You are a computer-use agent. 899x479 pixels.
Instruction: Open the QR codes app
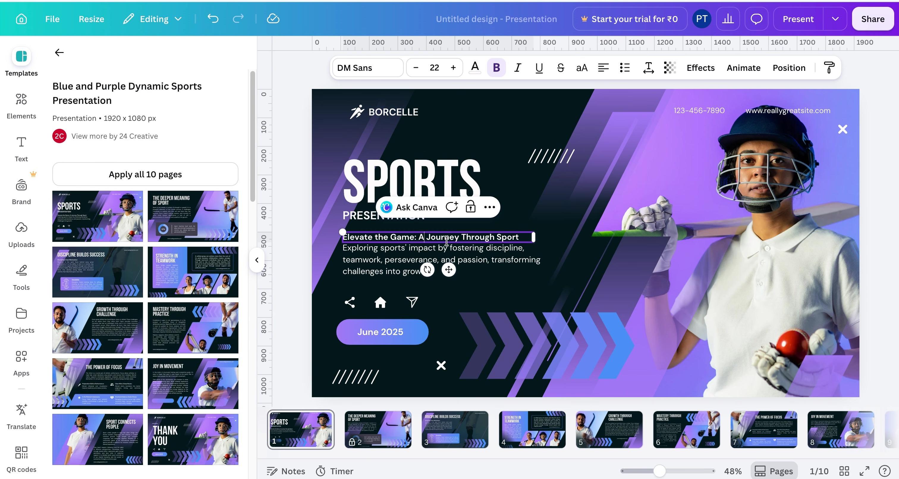tap(21, 460)
